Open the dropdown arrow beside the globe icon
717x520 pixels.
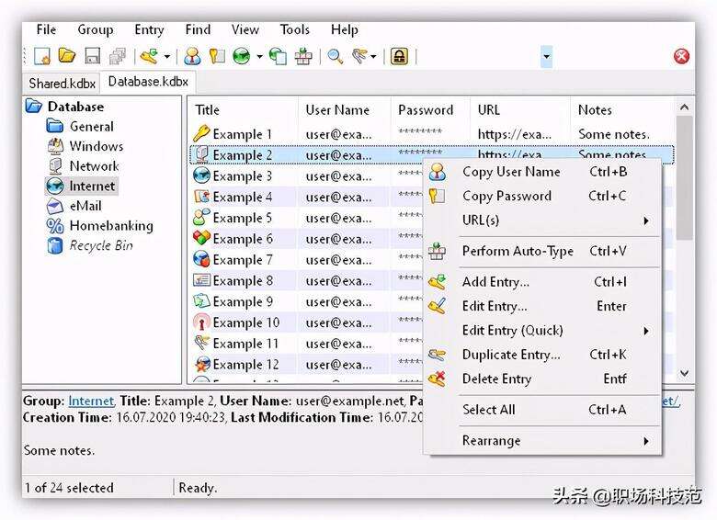(259, 57)
